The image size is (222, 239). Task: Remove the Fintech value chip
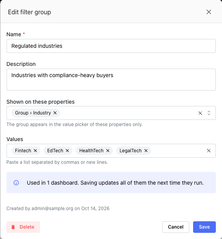[35, 151]
